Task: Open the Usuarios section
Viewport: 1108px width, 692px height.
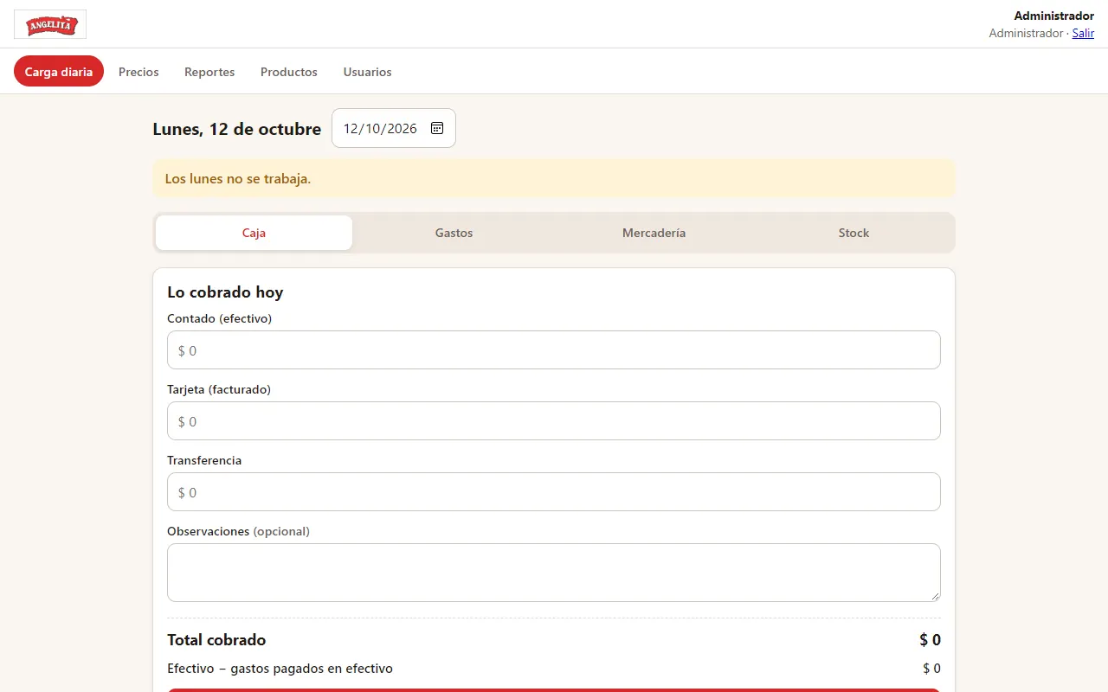Action: [368, 72]
